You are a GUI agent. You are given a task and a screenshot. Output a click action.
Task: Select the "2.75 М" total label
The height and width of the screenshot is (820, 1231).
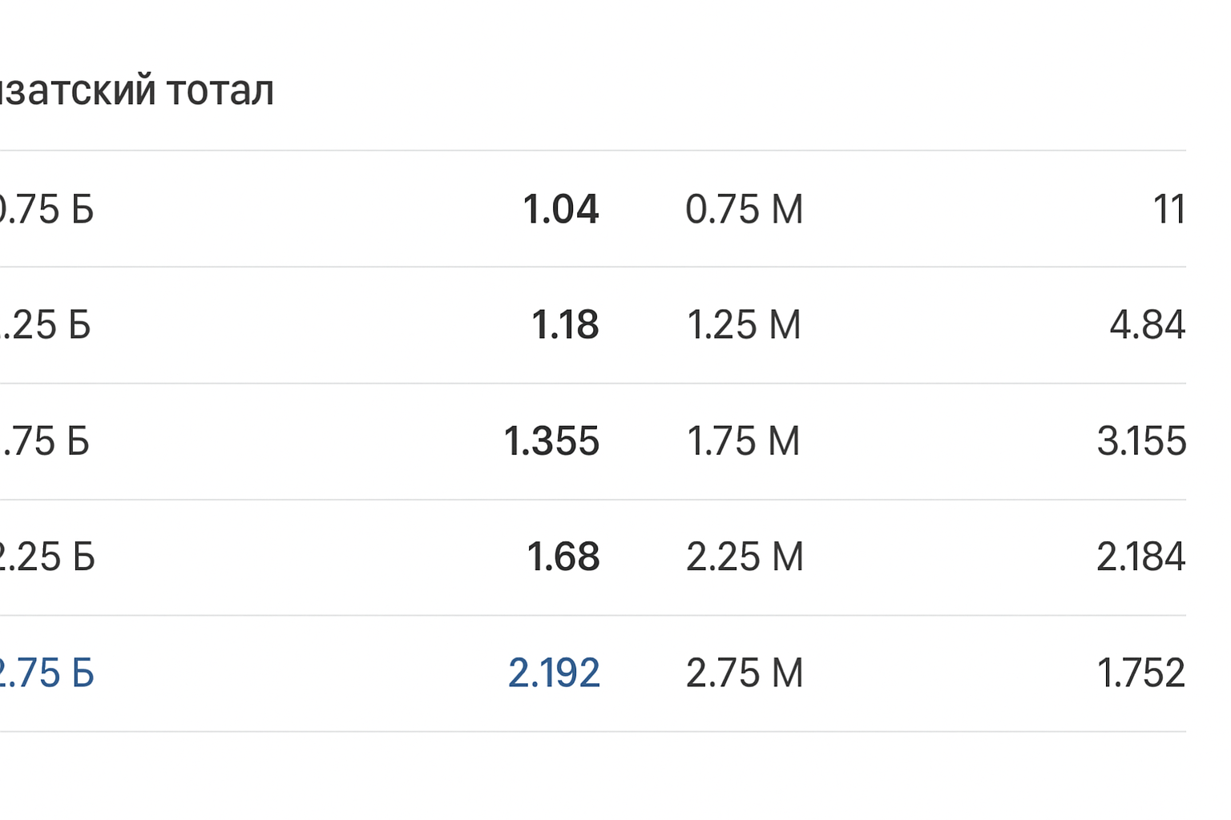pos(745,673)
